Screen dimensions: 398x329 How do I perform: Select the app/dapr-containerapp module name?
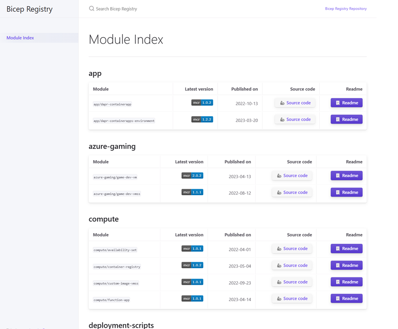[x=112, y=104]
